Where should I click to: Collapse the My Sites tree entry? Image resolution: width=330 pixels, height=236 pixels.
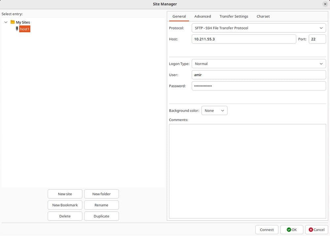click(x=6, y=22)
